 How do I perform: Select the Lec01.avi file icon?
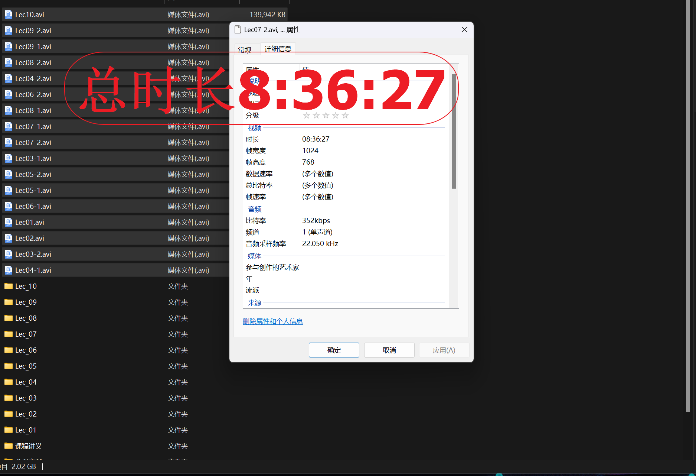click(8, 222)
